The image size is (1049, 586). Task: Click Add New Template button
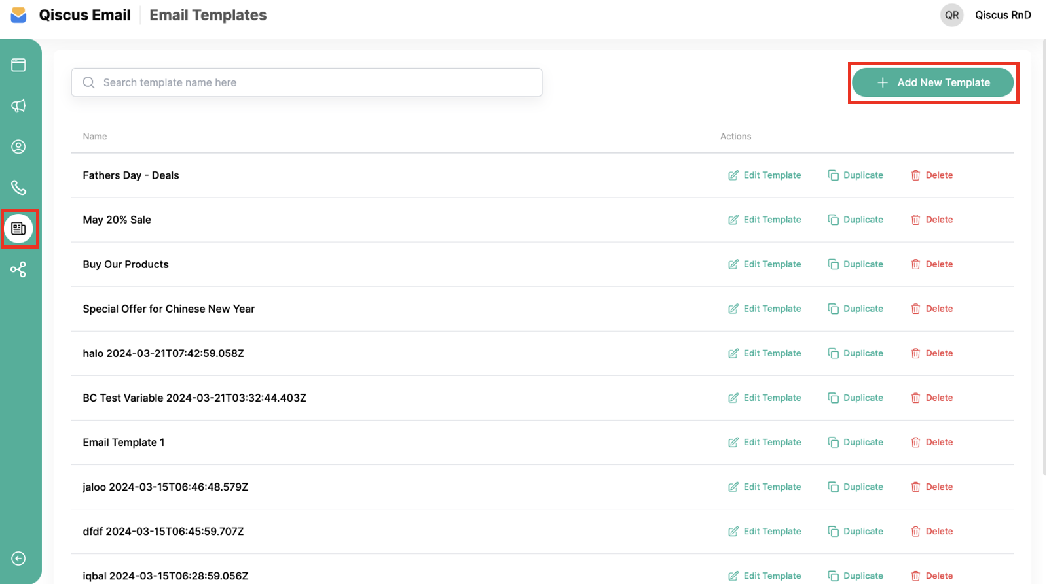click(932, 82)
